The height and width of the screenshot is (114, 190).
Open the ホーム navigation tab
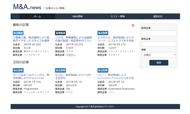point(37,16)
